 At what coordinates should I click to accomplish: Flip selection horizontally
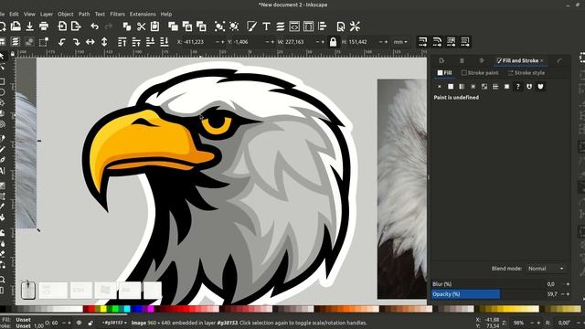pyautogui.click(x=90, y=42)
